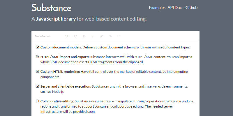Image resolution: width=233 pixels, height=116 pixels.
Task: Check the Collaborative editing checkbox
Action: [x=38, y=101]
